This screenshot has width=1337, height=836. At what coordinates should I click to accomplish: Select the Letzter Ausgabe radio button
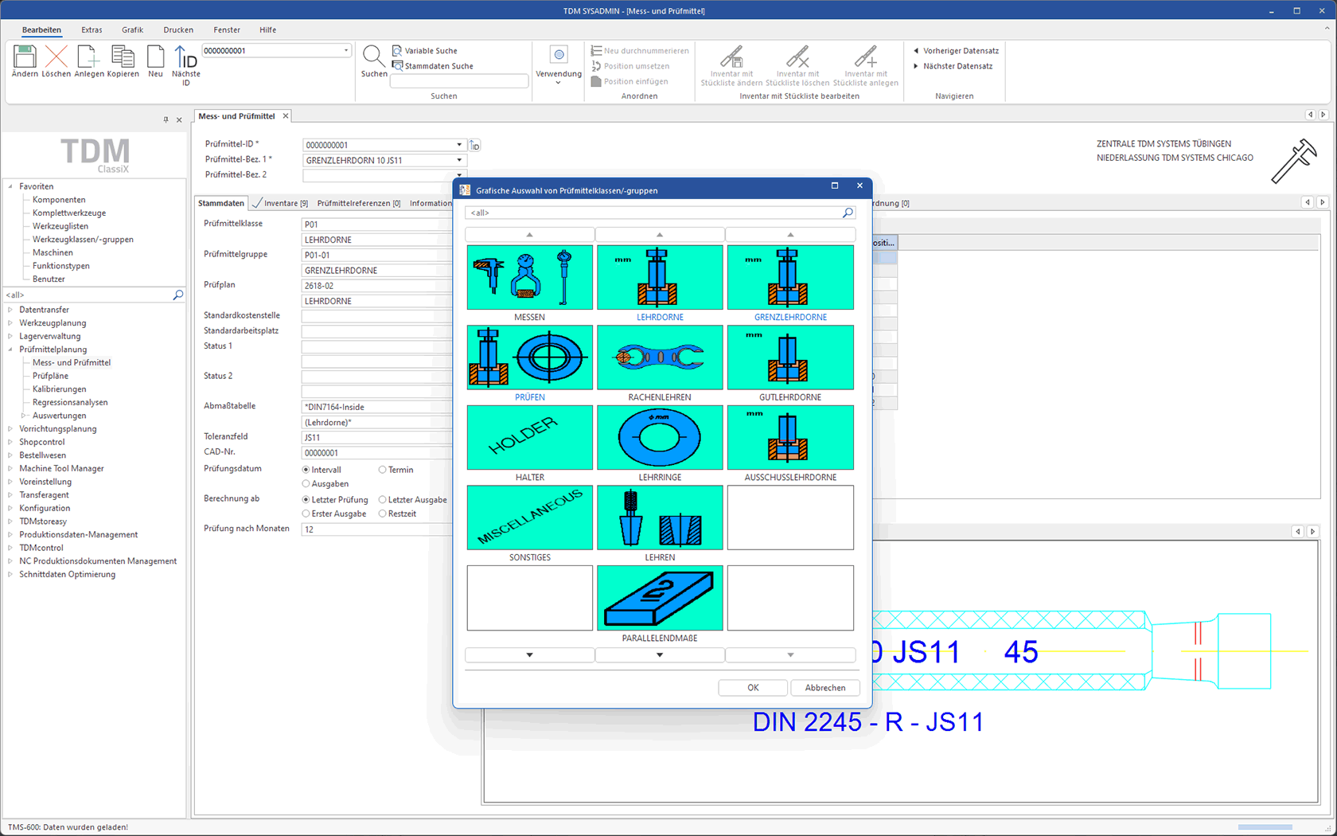pyautogui.click(x=382, y=500)
